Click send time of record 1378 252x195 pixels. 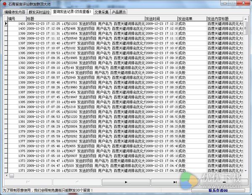click(161, 136)
